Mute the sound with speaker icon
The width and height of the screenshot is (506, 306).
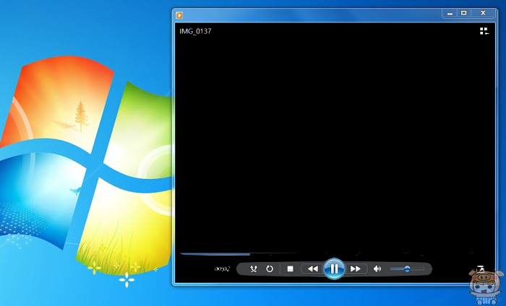point(377,268)
